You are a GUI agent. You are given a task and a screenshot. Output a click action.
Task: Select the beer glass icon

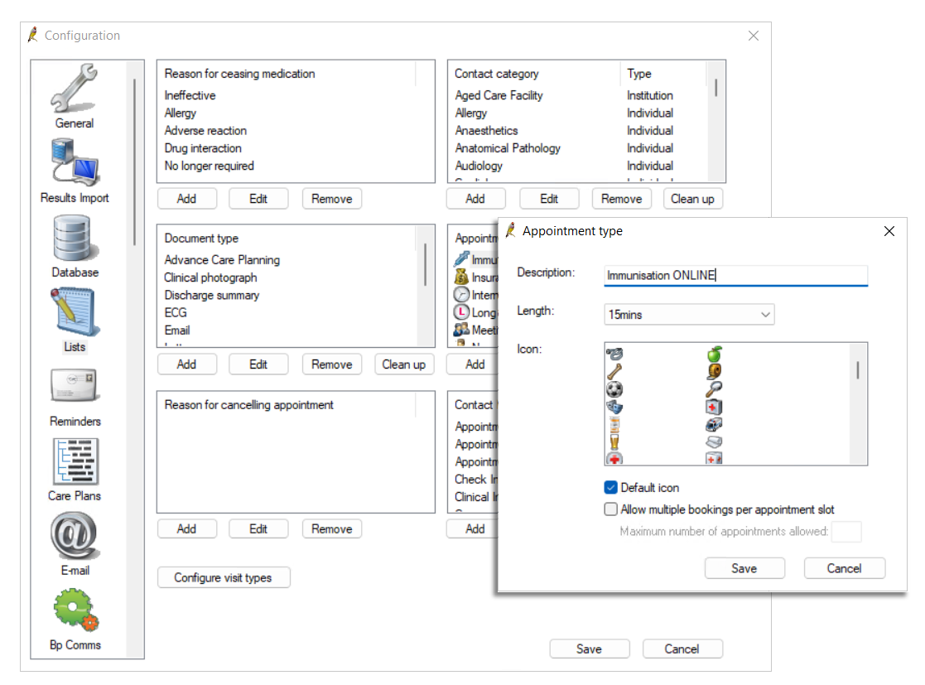click(614, 442)
